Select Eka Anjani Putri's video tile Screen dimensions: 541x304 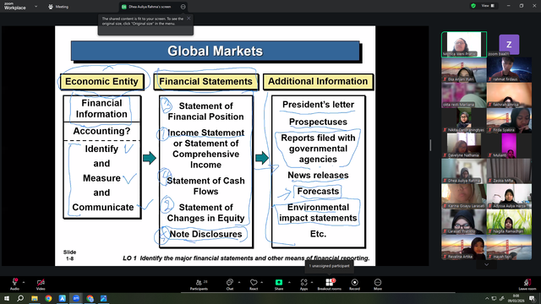tap(464, 69)
